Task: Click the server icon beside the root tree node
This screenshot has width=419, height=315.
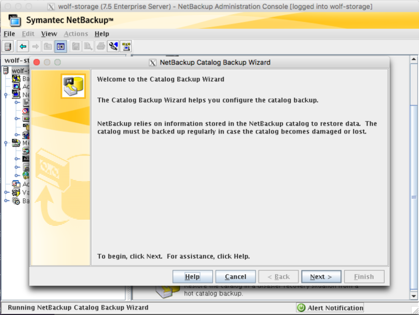Action: pos(6,71)
